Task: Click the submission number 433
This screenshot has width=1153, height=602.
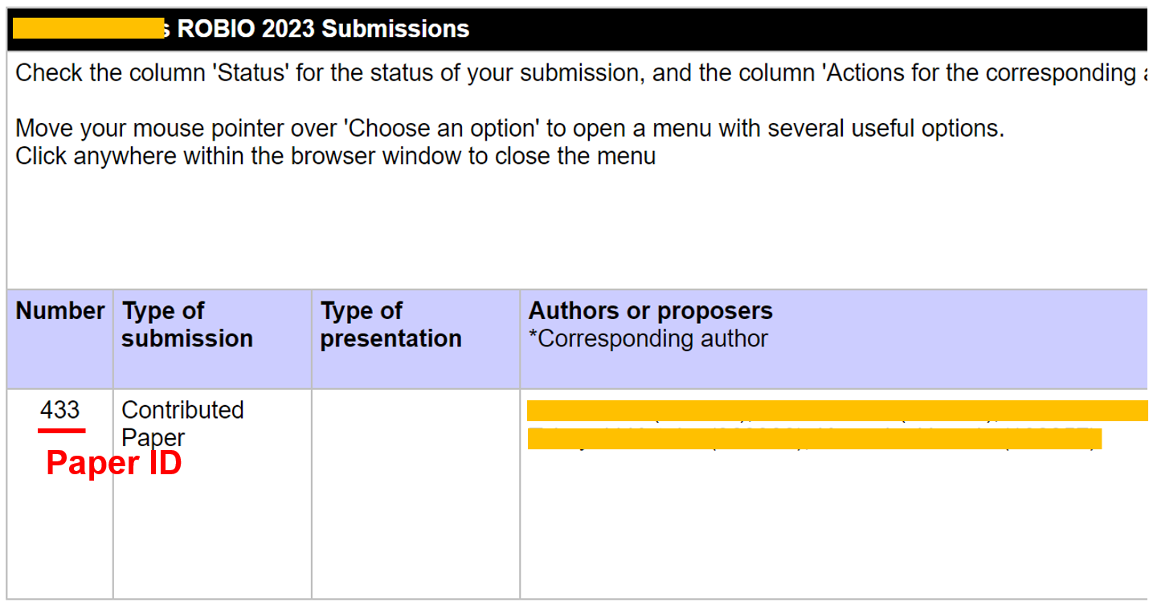Action: tap(59, 410)
